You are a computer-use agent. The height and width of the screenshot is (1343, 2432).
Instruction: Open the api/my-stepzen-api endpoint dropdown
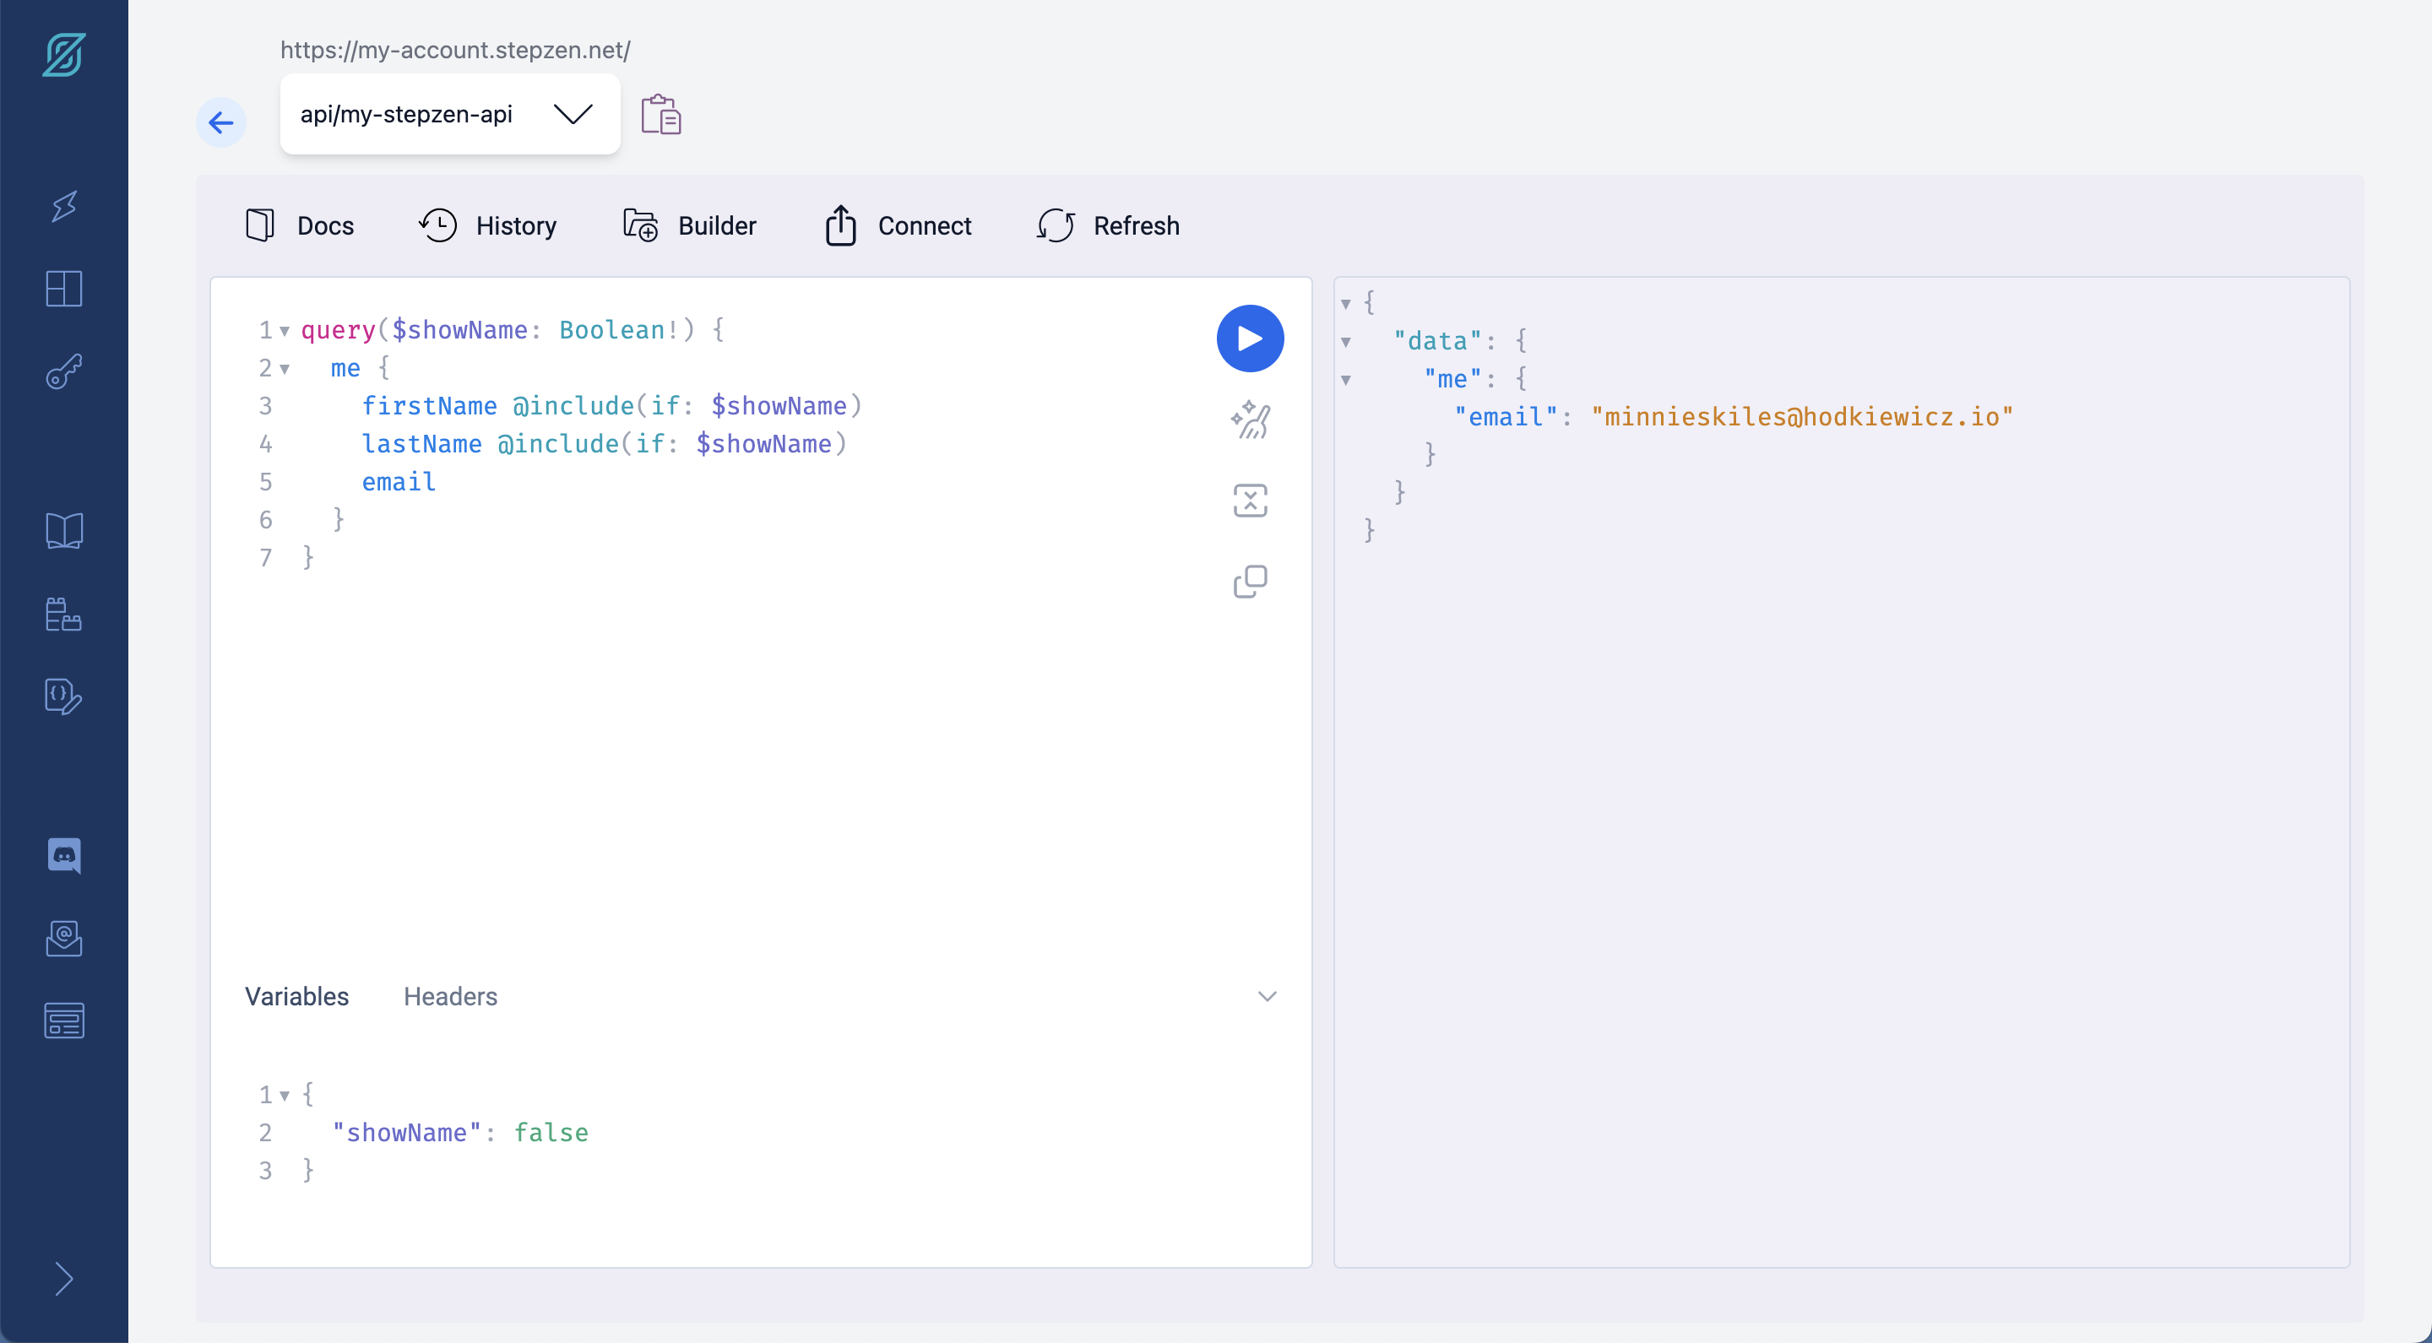click(573, 113)
